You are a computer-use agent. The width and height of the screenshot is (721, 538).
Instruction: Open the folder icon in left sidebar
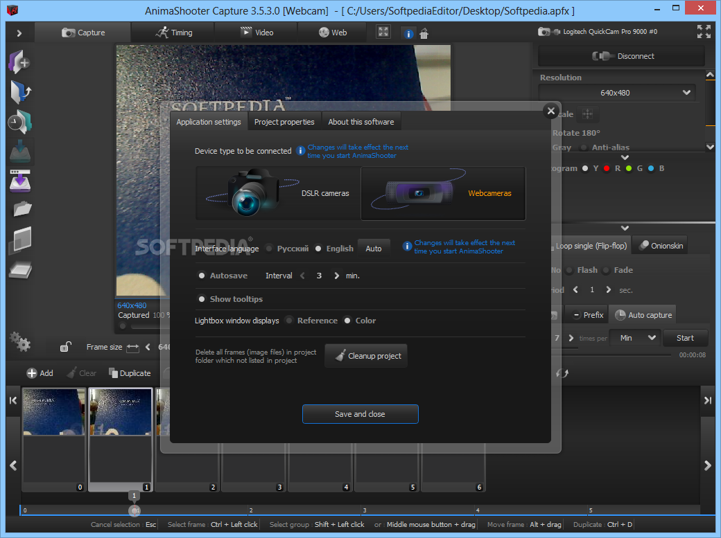click(x=21, y=209)
